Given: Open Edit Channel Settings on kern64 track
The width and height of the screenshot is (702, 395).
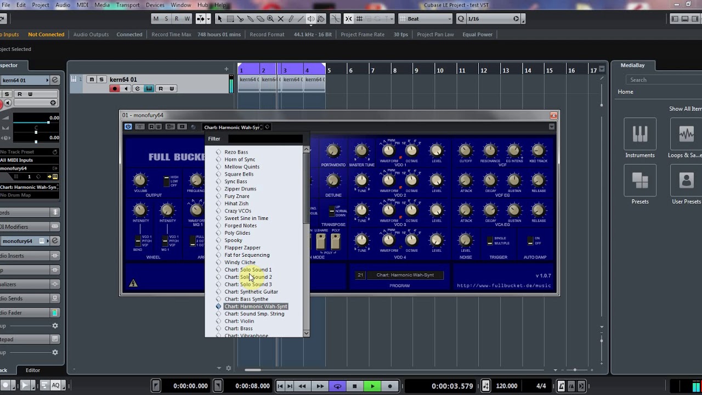Looking at the screenshot, I should pyautogui.click(x=138, y=88).
